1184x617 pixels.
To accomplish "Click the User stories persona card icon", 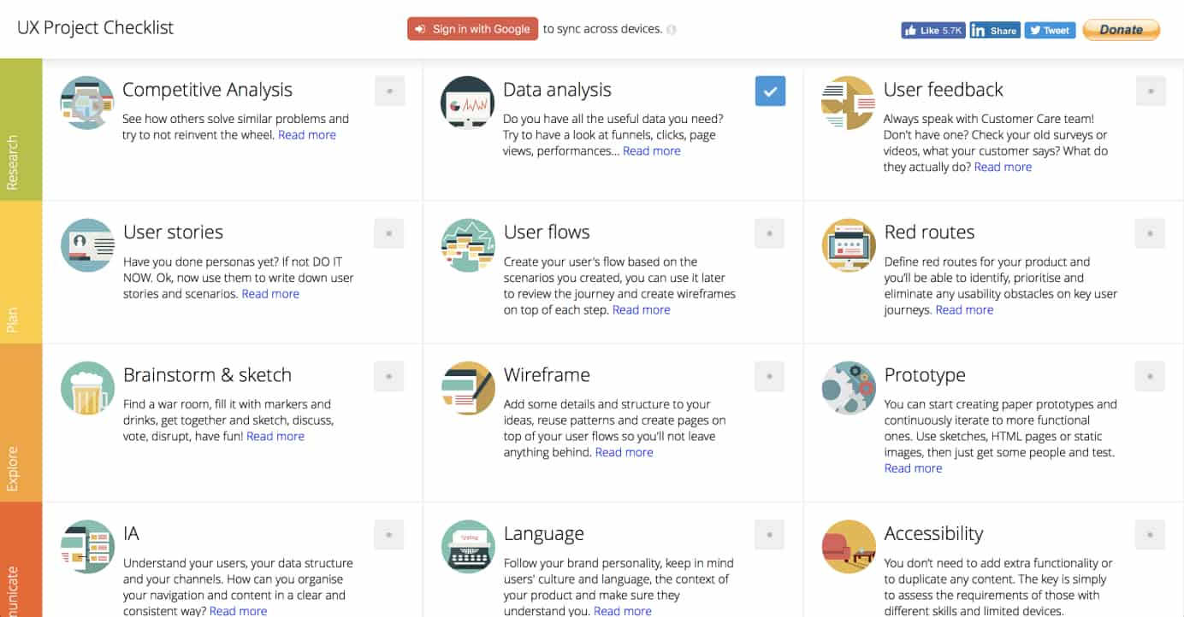I will [87, 245].
